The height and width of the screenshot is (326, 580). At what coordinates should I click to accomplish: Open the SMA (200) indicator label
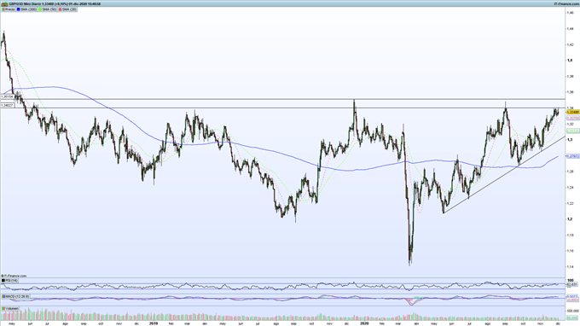pos(28,9)
